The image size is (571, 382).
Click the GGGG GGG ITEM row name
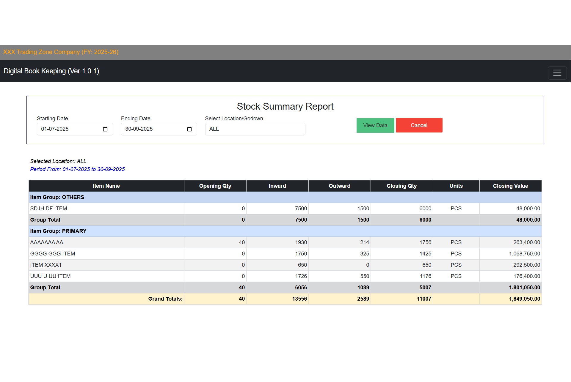coord(53,254)
